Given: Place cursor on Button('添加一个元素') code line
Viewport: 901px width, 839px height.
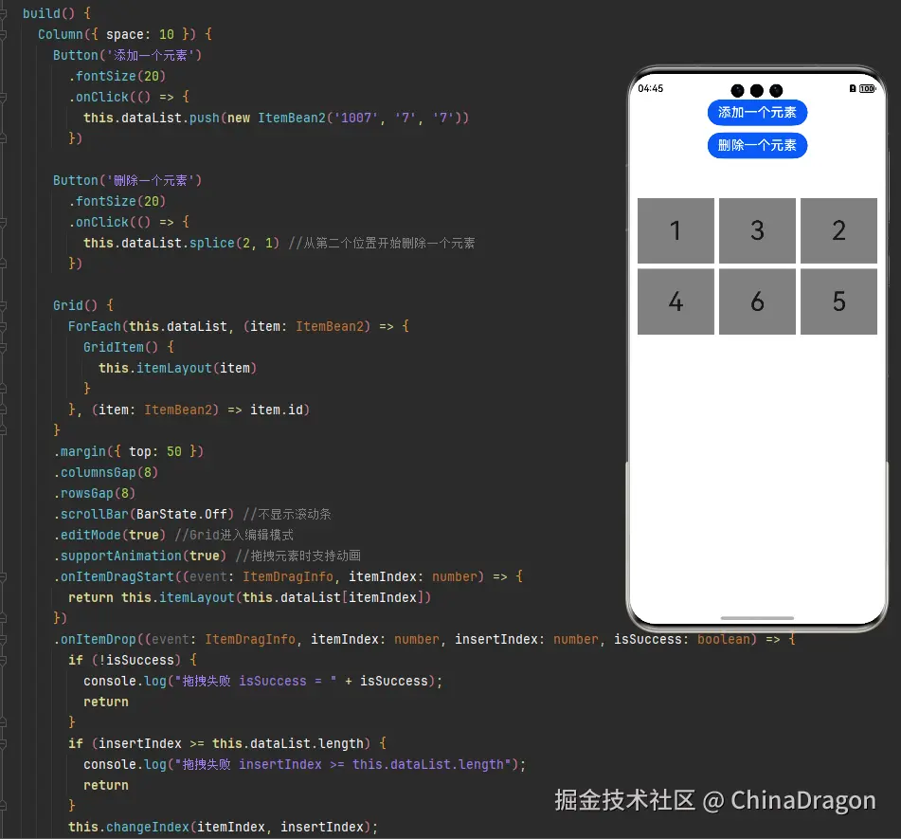Looking at the screenshot, I should coord(127,55).
